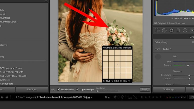Open the Radial Filter tool
This screenshot has width=194, height=109.
click(185, 30)
